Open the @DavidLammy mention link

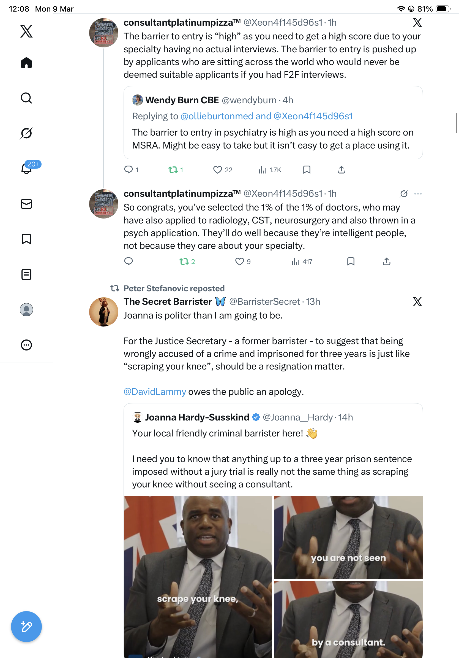point(155,392)
